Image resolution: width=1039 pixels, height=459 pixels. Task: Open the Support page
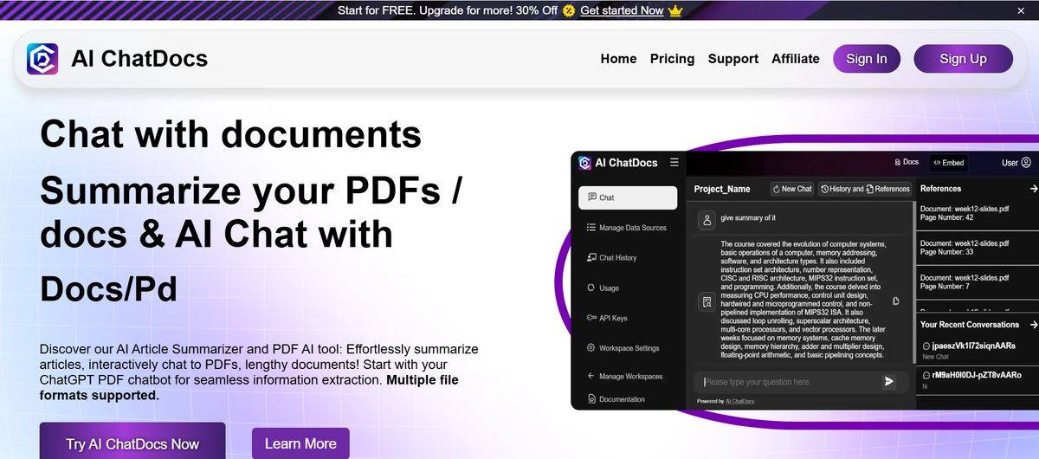(733, 59)
